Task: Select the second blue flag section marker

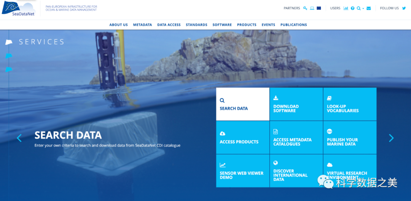Action: 9,56
